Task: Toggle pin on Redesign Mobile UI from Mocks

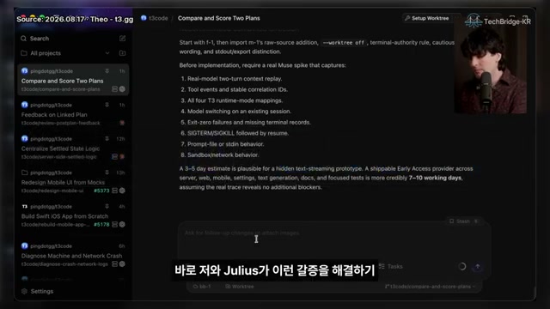Action: click(107, 173)
